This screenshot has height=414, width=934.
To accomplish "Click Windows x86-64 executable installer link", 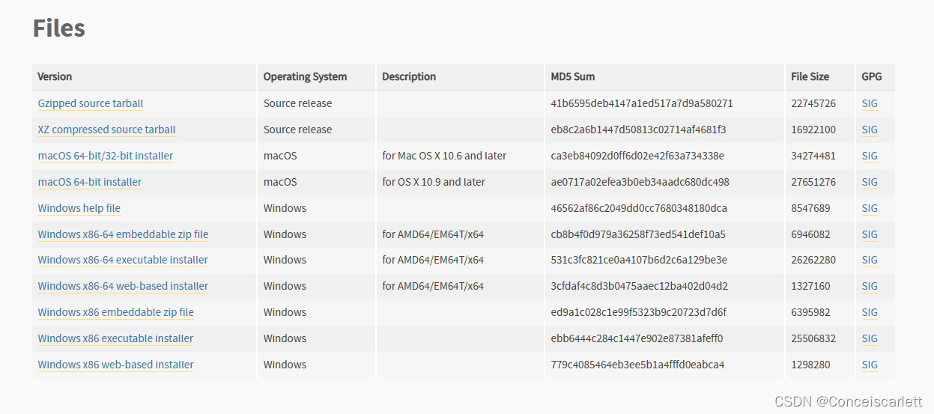I will pyautogui.click(x=123, y=260).
